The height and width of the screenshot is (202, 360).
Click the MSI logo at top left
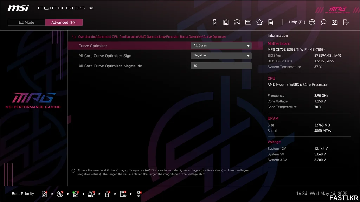click(18, 8)
